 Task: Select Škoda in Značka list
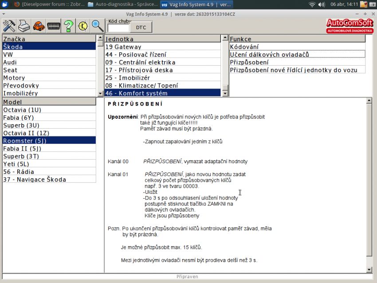49,47
